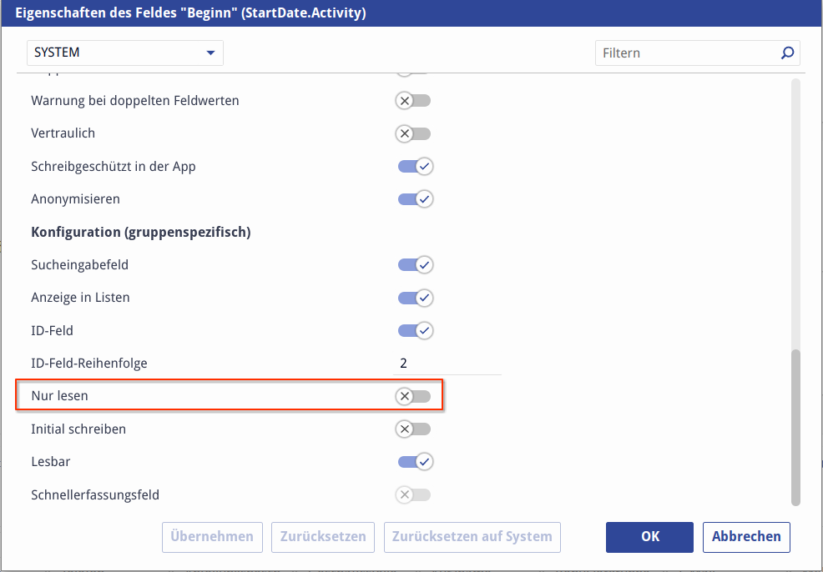This screenshot has height=572, width=823.
Task: Click Zurücksetzen auf System button
Action: tap(472, 537)
